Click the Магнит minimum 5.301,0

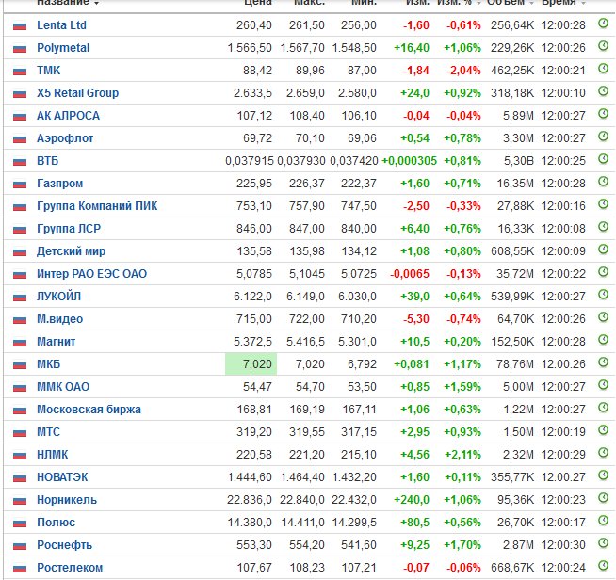coord(357,342)
